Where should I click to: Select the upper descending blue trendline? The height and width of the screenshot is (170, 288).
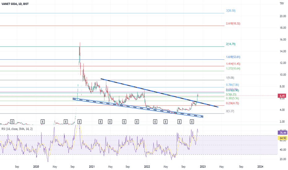click(159, 93)
